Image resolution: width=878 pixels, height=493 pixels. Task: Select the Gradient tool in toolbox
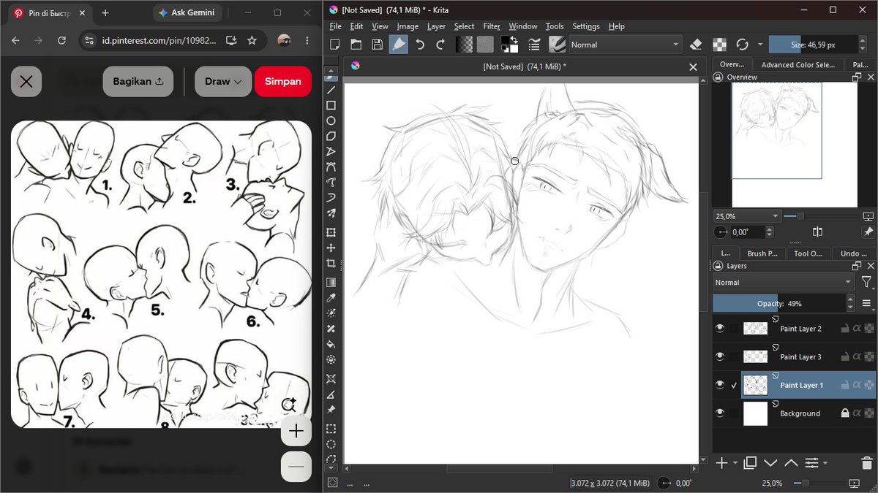click(331, 283)
